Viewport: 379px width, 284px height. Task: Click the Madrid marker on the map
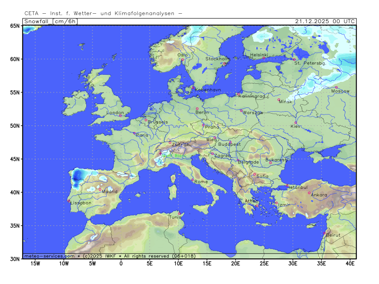click(x=100, y=190)
